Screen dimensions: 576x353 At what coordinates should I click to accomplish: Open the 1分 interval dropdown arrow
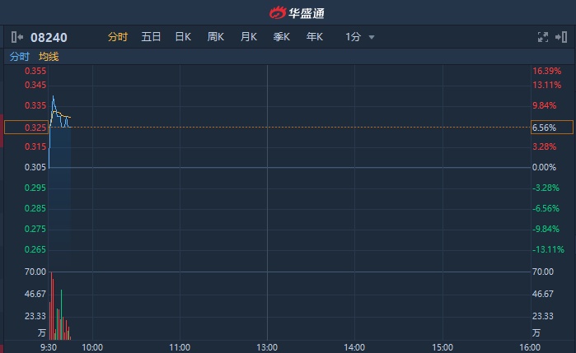coord(372,37)
